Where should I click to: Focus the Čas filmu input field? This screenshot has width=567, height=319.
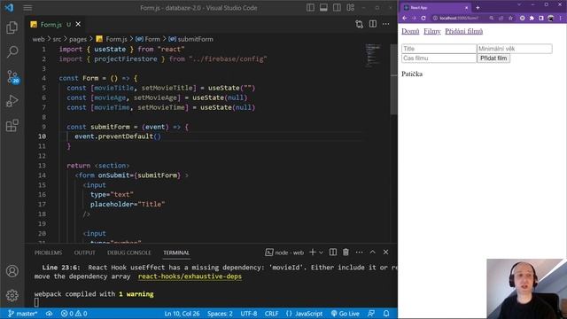(x=439, y=58)
